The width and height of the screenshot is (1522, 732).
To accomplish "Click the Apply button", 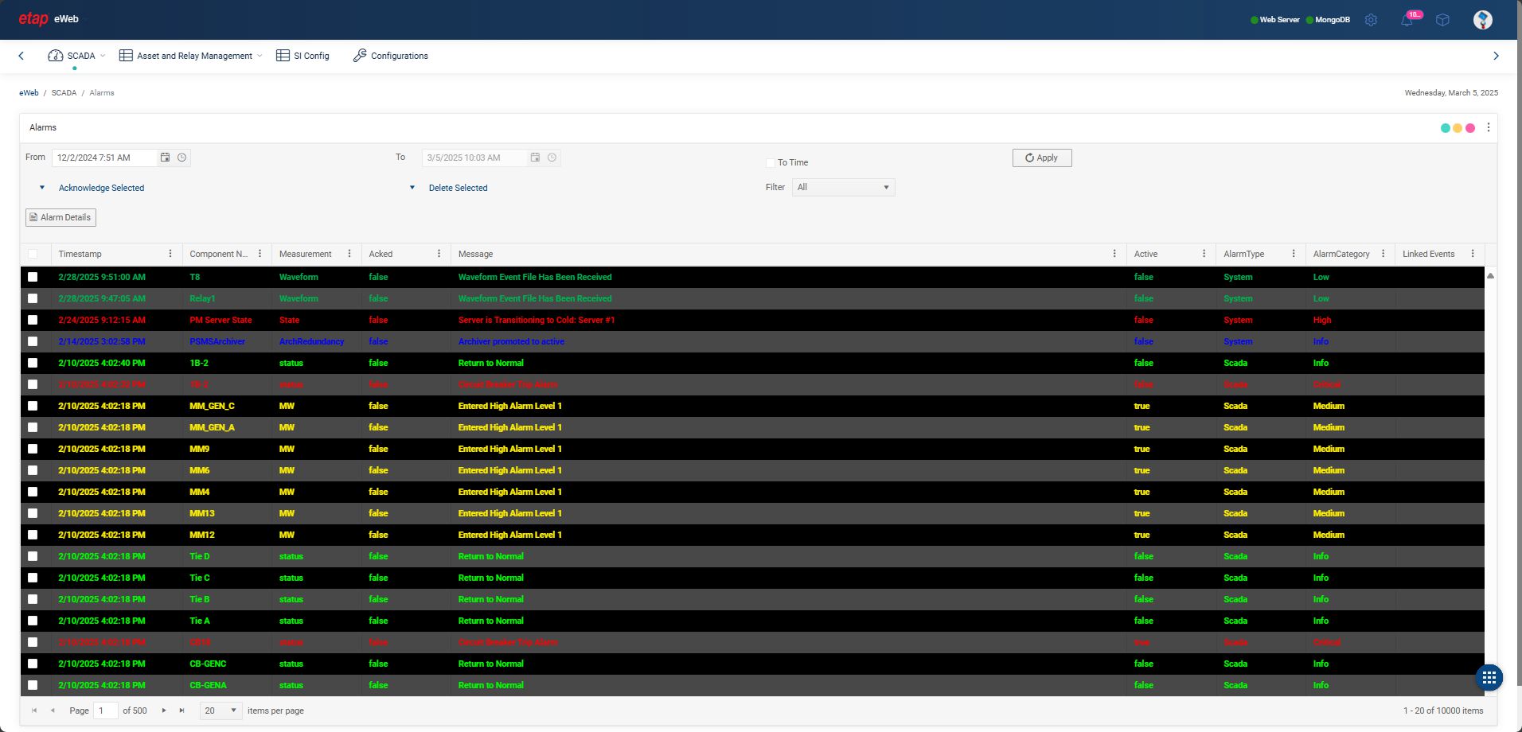I will (1041, 158).
